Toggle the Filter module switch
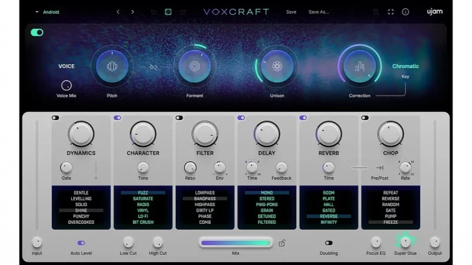 coord(179,118)
